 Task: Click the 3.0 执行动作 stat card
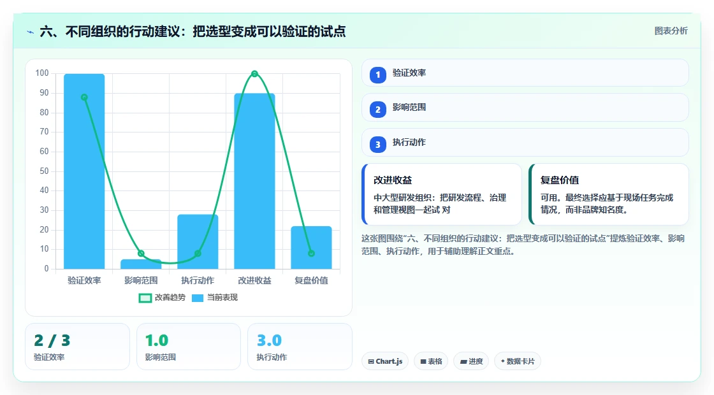(300, 347)
